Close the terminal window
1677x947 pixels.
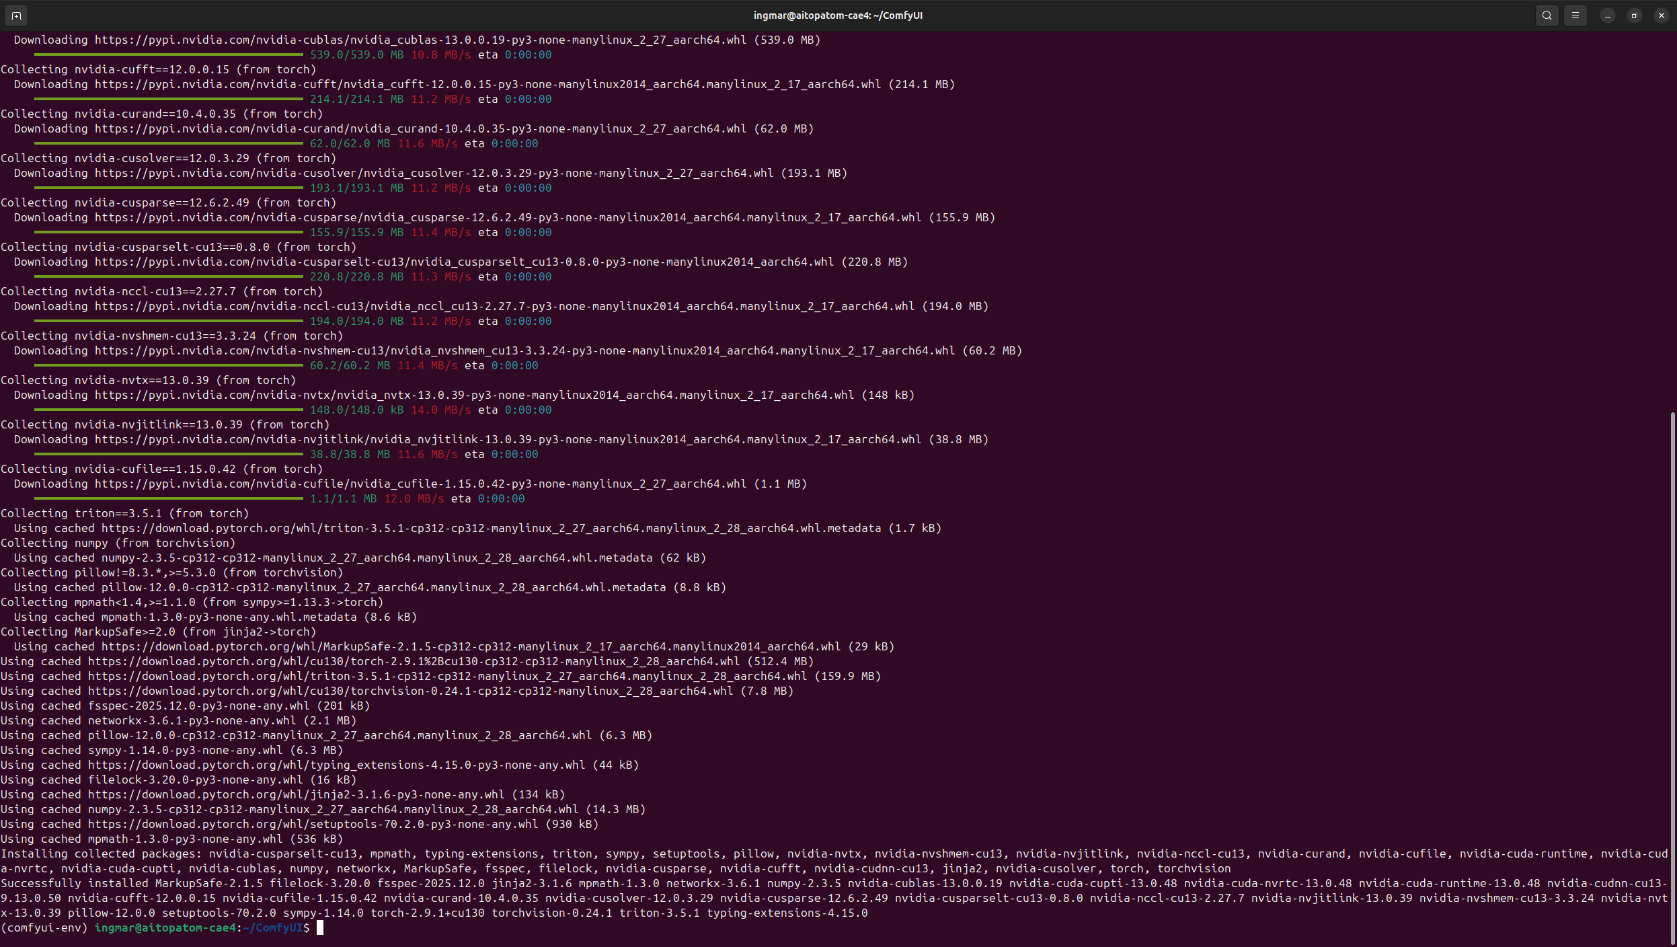[x=1661, y=15]
